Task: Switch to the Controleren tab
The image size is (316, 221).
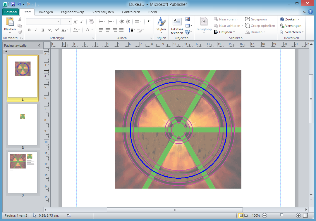Action: pos(131,12)
